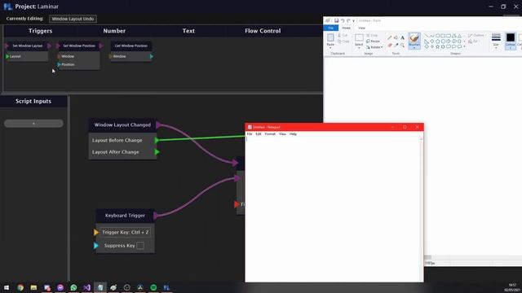
Task: Click Layout input pin on Set Window Layout
Action: [x=7, y=56]
